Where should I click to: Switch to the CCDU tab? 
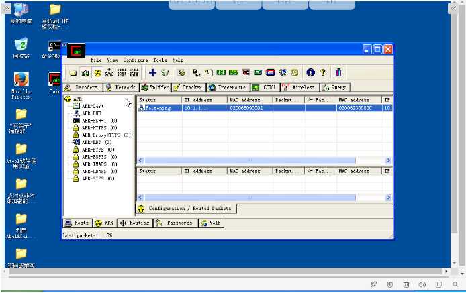[265, 87]
